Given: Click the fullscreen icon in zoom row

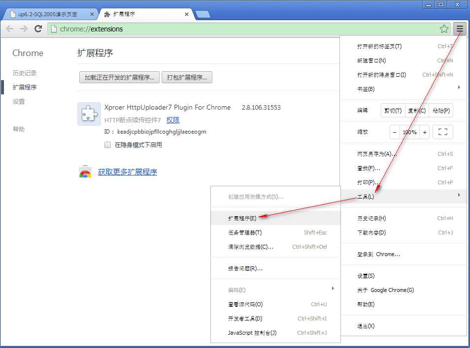Looking at the screenshot, I should coord(443,132).
